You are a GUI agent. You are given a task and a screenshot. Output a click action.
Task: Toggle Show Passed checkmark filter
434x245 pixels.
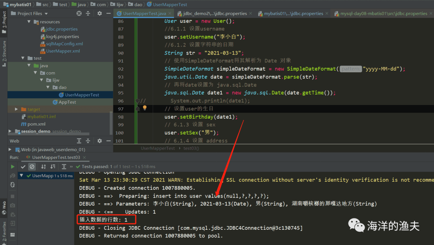coord(23,166)
